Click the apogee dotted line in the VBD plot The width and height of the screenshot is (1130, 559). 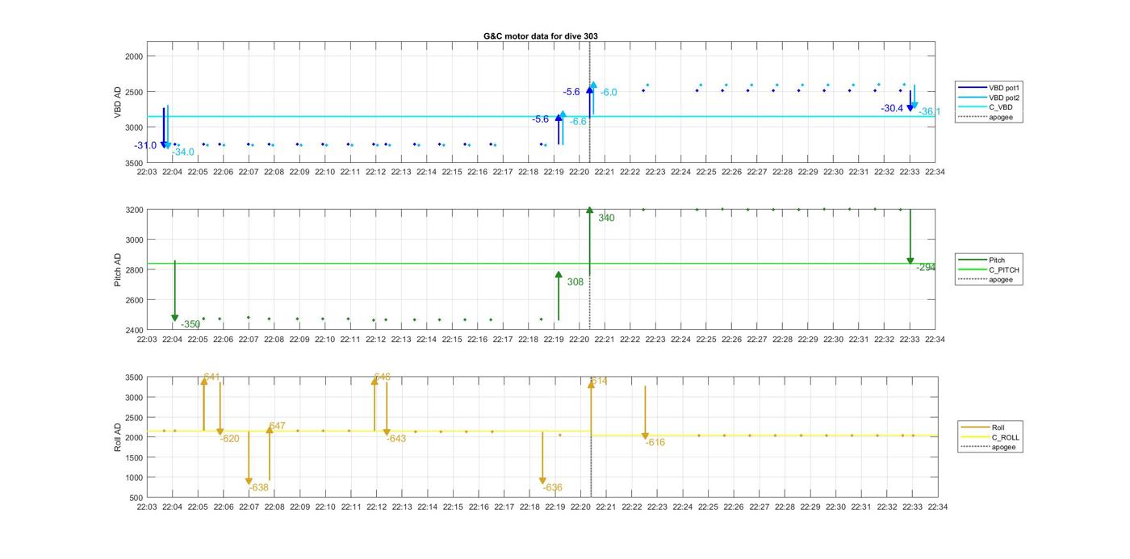pyautogui.click(x=590, y=102)
